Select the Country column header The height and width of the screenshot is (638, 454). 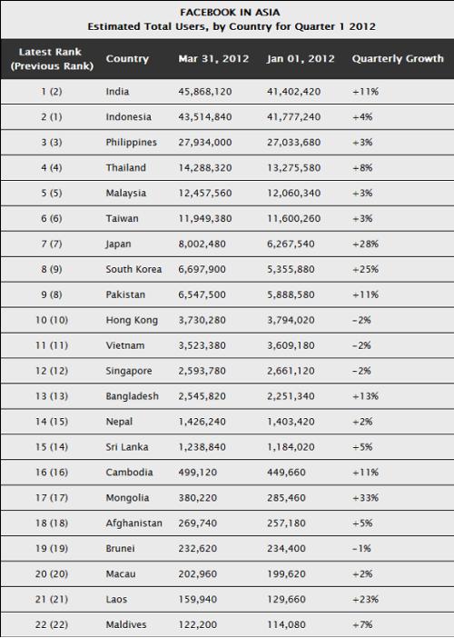pos(127,58)
